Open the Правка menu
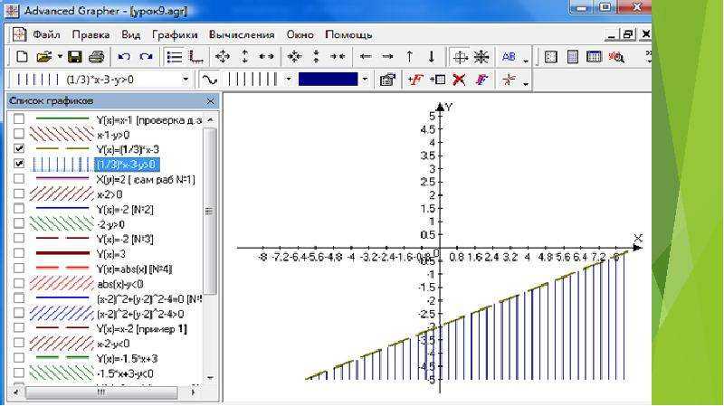Image resolution: width=724 pixels, height=406 pixels. [x=90, y=34]
